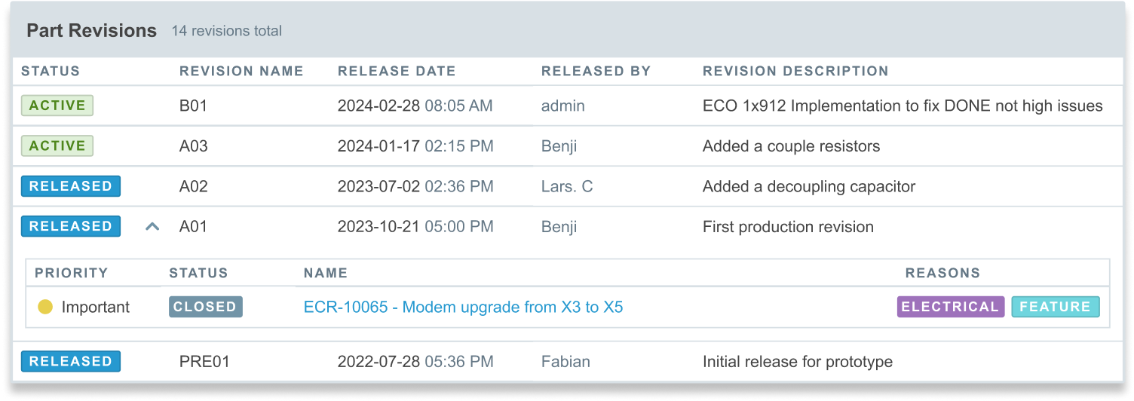The width and height of the screenshot is (1134, 401).
Task: Click ACTIVE badge on revision A03
Action: [x=57, y=145]
